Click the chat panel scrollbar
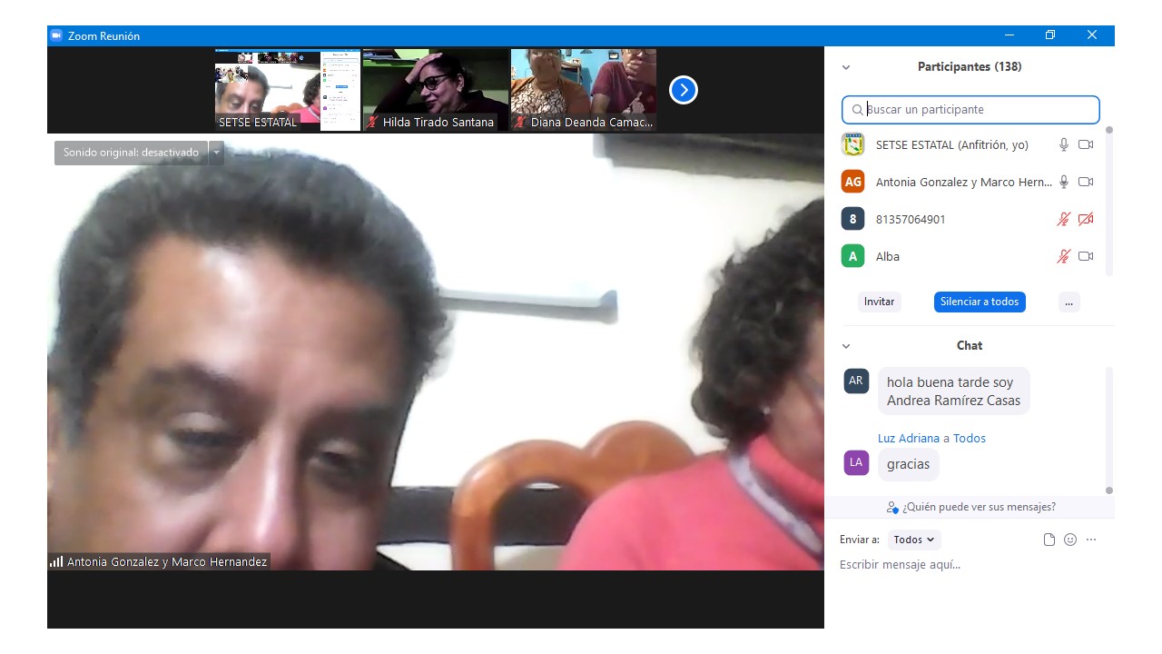1162x654 pixels. [1108, 429]
